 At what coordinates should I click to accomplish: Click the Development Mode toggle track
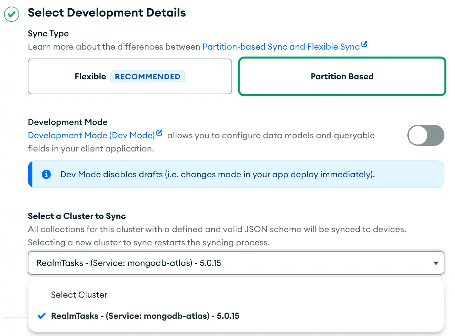(x=426, y=135)
